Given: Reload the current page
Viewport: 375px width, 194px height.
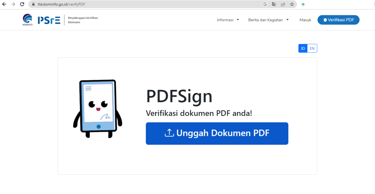Looking at the screenshot, I should pyautogui.click(x=22, y=4).
